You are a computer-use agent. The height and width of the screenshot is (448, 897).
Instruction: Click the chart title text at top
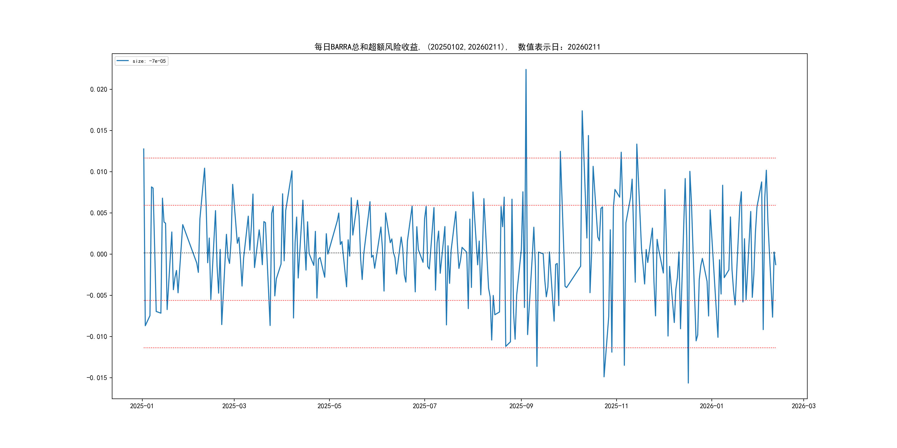pos(457,47)
